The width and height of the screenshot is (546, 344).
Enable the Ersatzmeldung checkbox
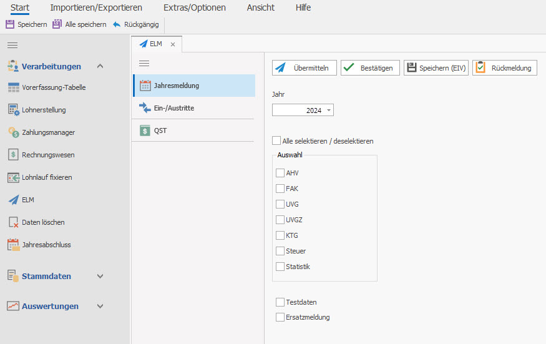pyautogui.click(x=280, y=317)
